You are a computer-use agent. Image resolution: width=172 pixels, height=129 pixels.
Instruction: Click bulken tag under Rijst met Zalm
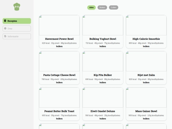(146, 82)
